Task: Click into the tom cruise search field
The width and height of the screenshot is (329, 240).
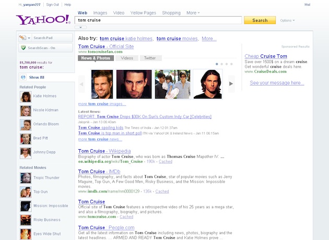Action: tap(158, 20)
